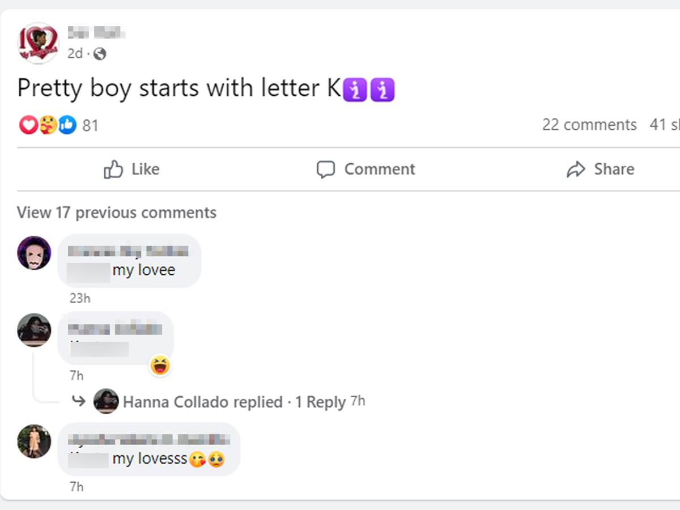680x510 pixels.
Task: Open the 22 comments list
Action: 589,125
